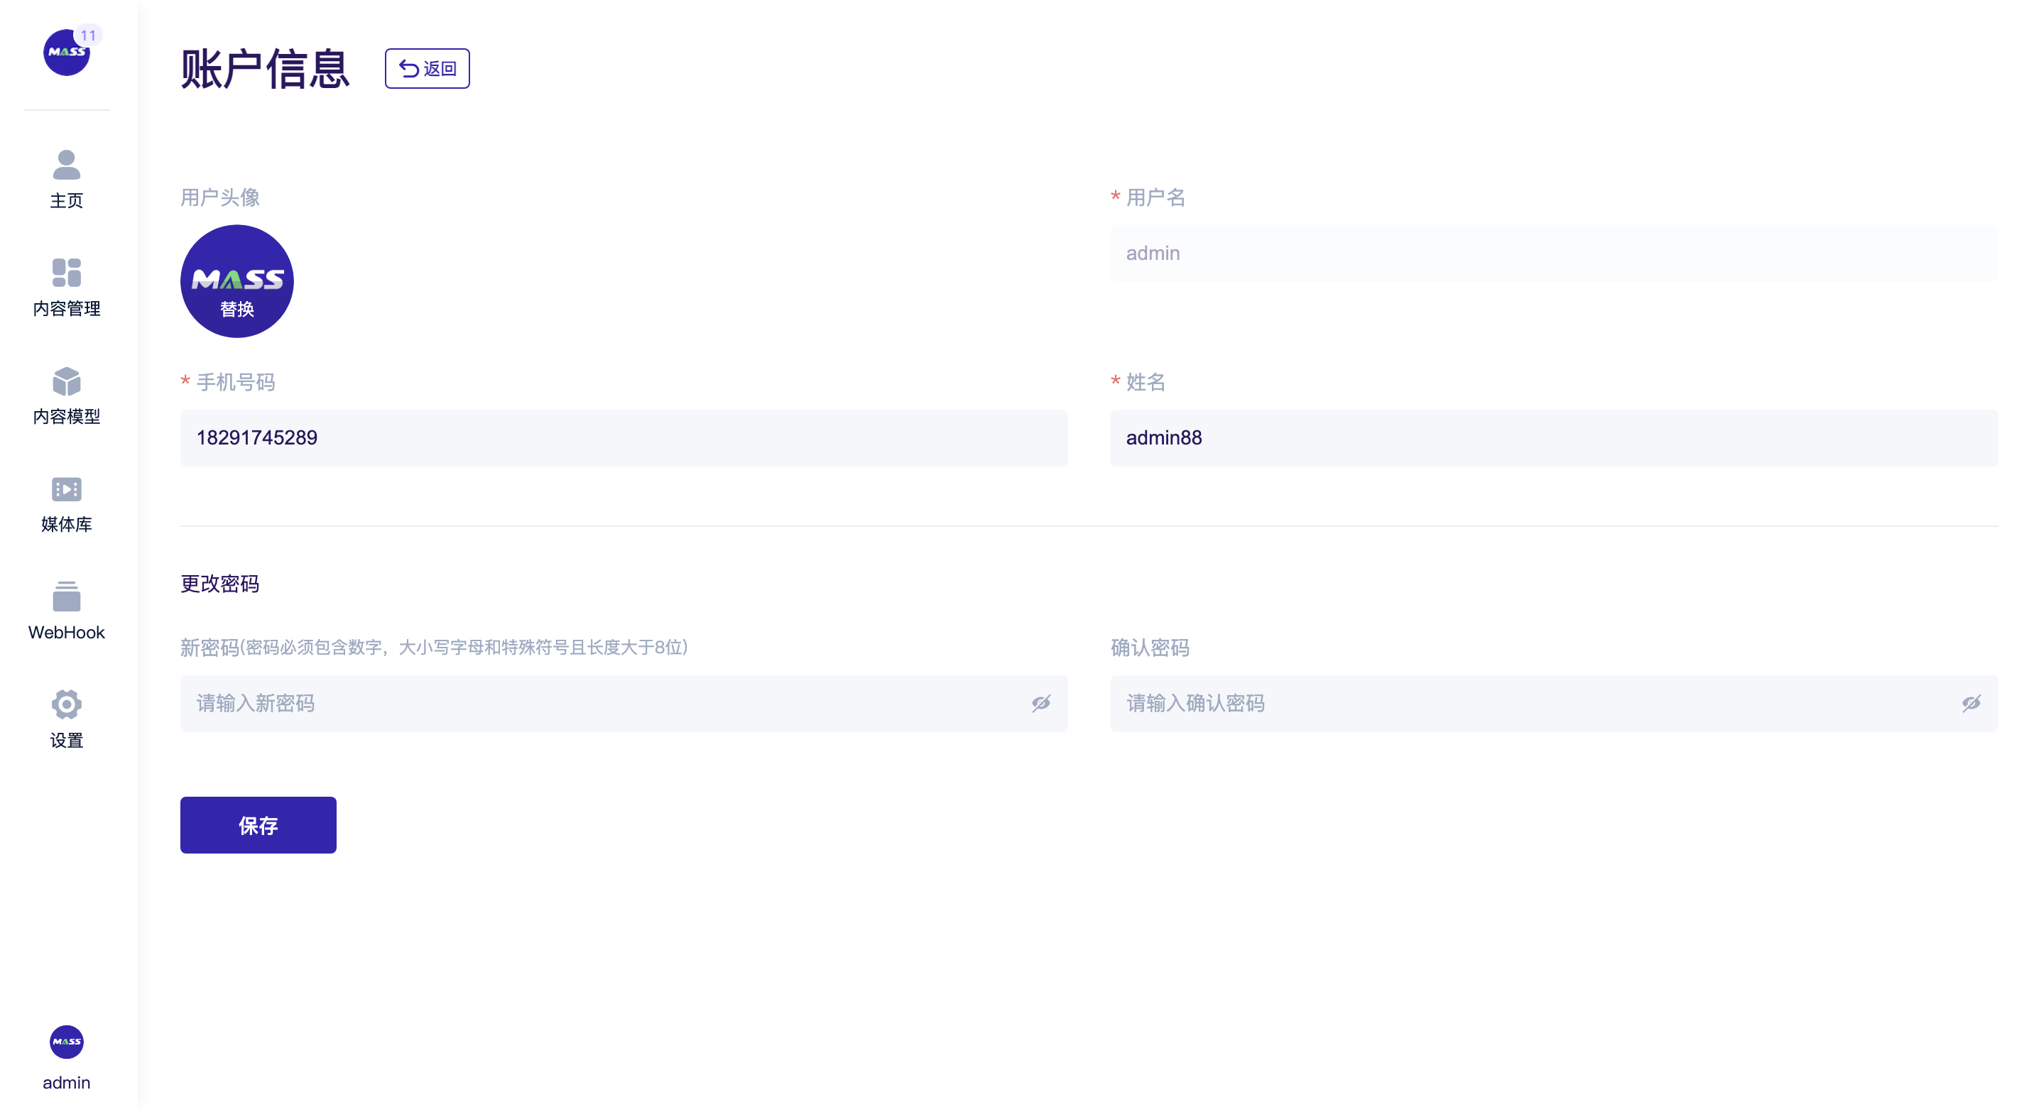Open the WebHook sidebar icon
Image resolution: width=2041 pixels, height=1112 pixels.
(x=67, y=596)
